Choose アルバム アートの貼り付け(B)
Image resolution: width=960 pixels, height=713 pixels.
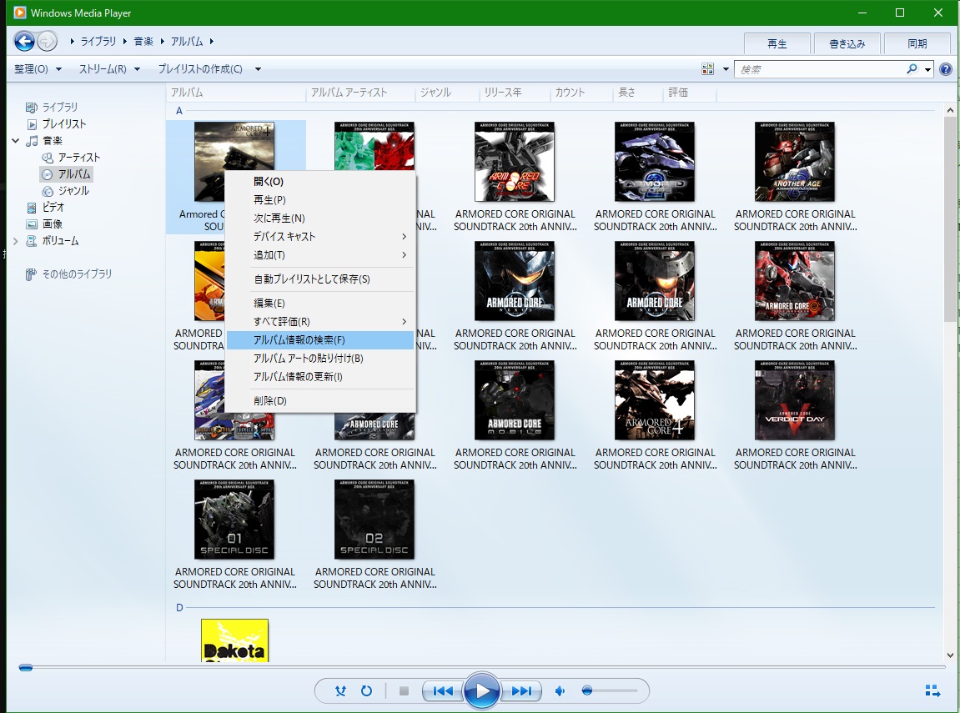click(x=321, y=358)
